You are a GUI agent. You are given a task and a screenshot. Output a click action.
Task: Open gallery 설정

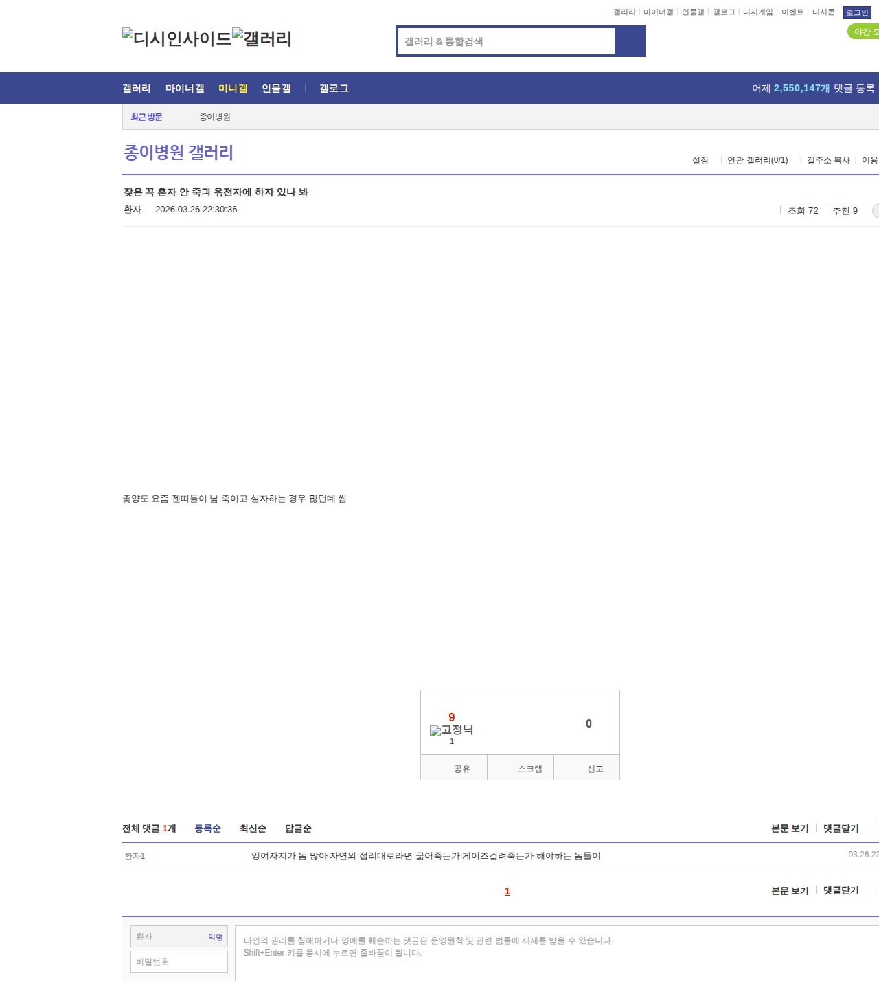point(700,160)
